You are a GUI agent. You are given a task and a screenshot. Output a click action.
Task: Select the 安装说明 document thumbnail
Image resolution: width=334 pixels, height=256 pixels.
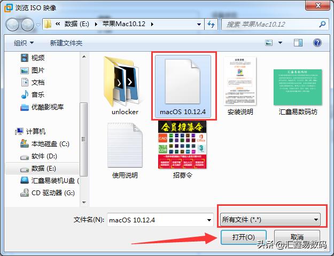(240, 85)
